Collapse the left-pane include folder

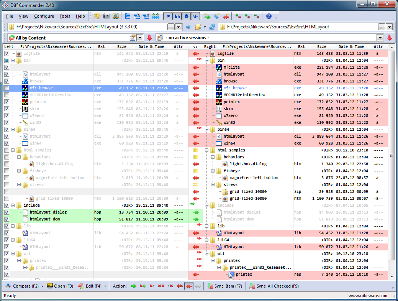(13, 205)
